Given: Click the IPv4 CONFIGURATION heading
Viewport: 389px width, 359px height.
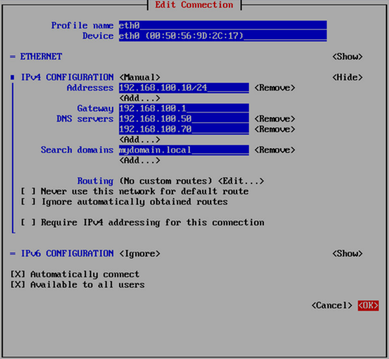Looking at the screenshot, I should 67,77.
